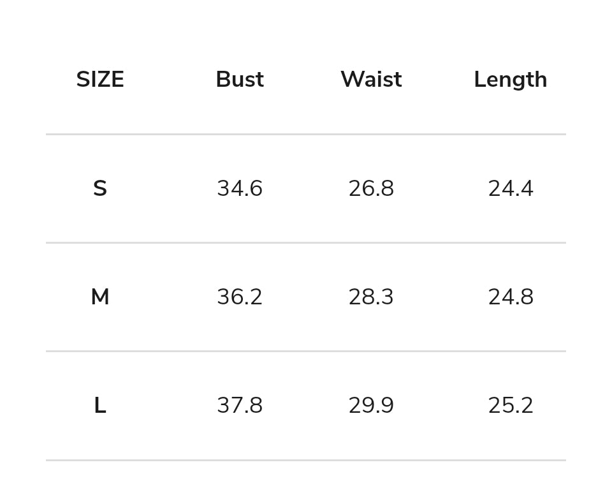
Task: Click the S waist value 26.8
Action: (371, 189)
